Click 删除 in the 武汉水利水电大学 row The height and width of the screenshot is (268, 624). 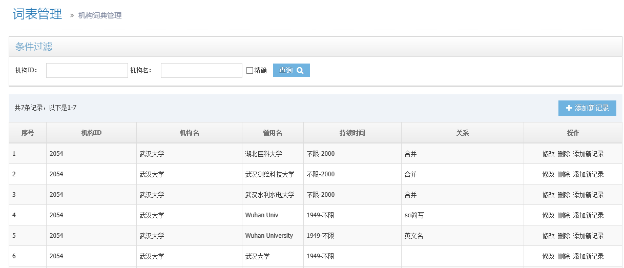coord(564,195)
